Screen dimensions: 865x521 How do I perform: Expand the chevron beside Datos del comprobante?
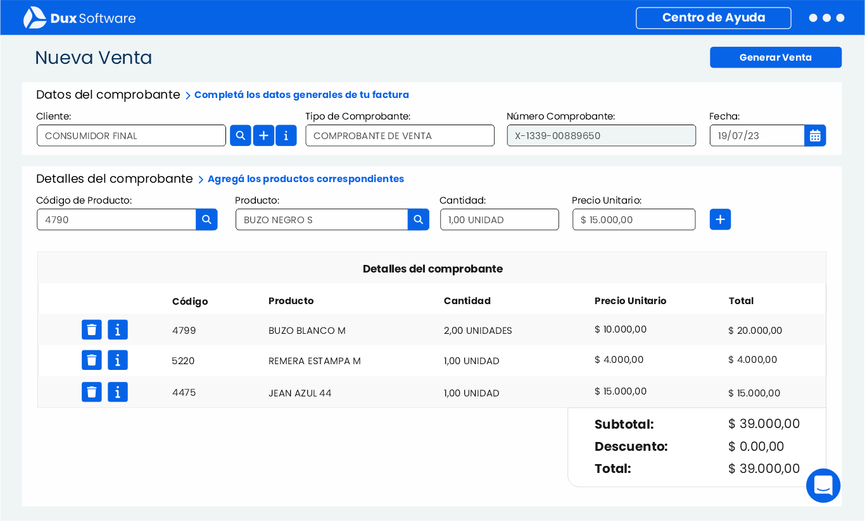(x=188, y=95)
